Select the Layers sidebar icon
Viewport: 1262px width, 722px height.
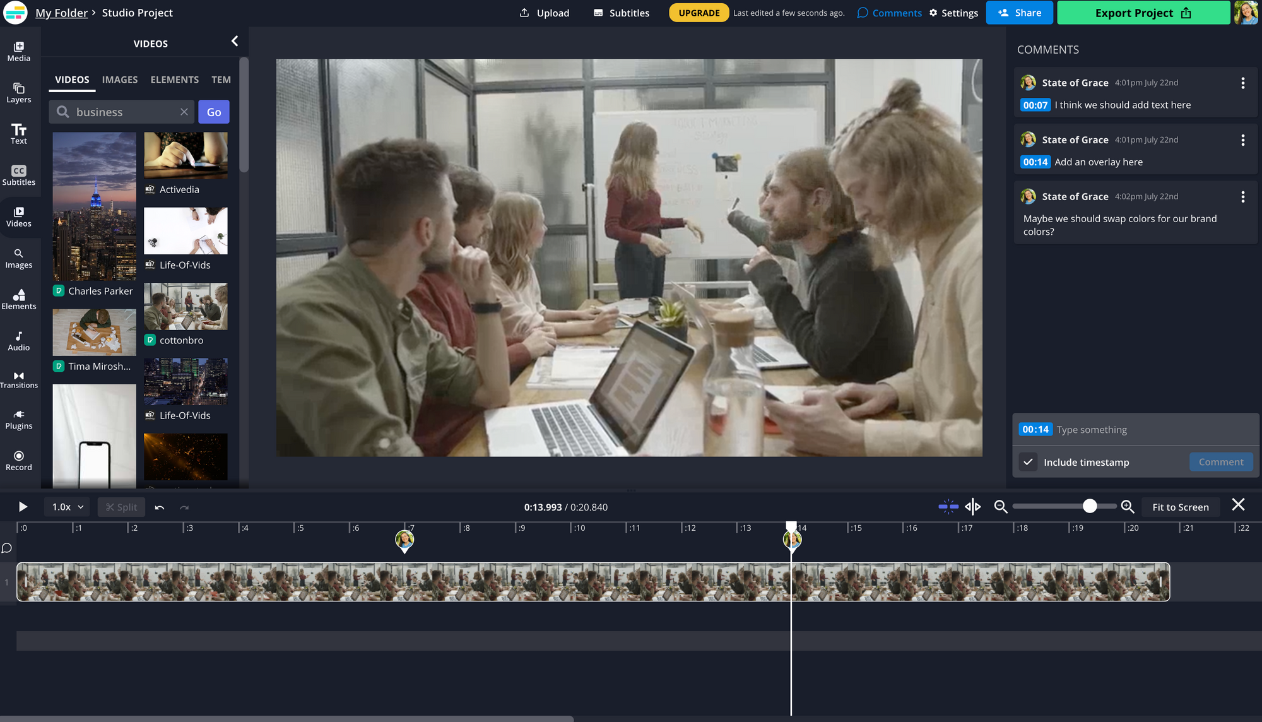tap(19, 93)
